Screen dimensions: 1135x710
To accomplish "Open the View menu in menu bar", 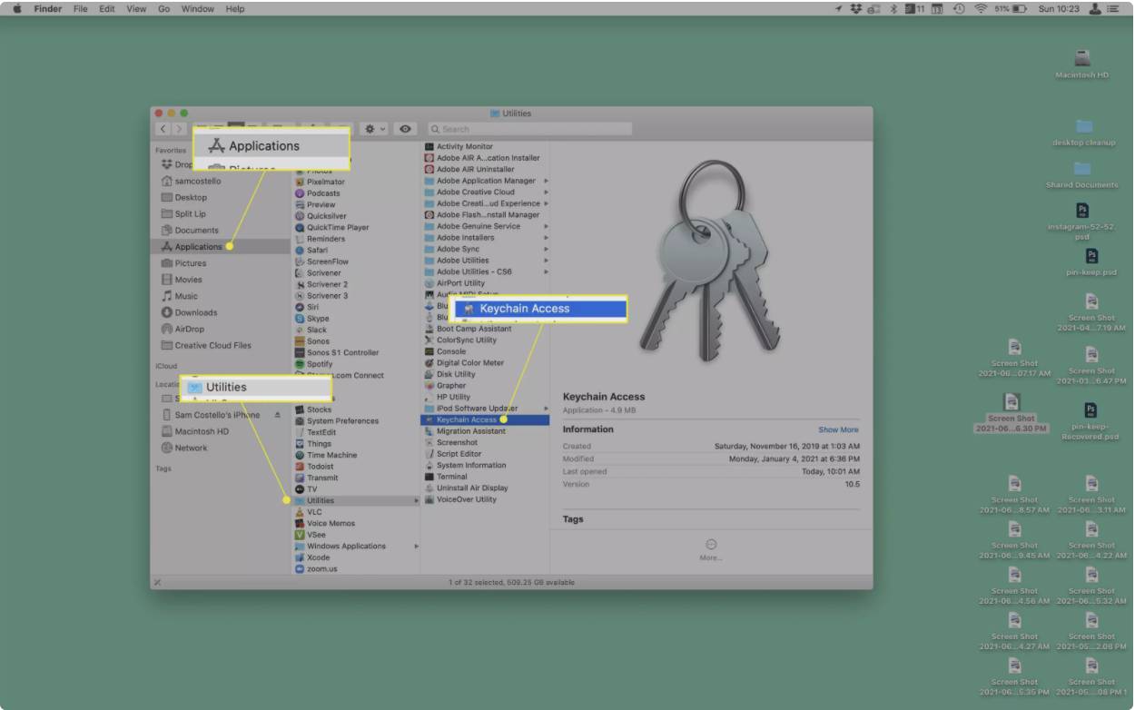I will (136, 9).
